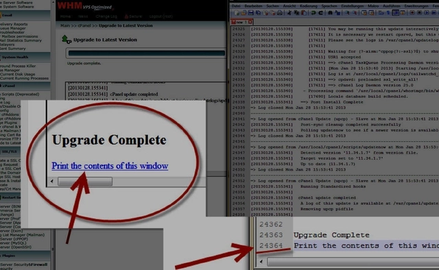439x270 pixels.
Task: Open the Sprachen menu
Action: tap(329, 6)
